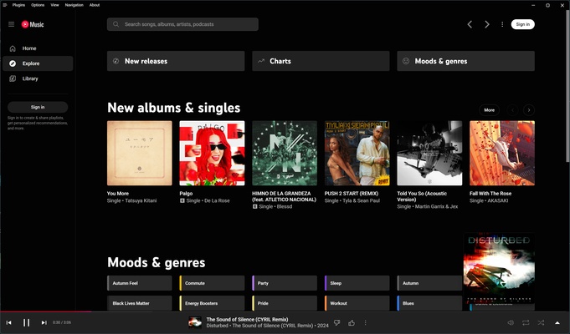Open the Navigation menu
This screenshot has width=570, height=334.
tap(74, 5)
